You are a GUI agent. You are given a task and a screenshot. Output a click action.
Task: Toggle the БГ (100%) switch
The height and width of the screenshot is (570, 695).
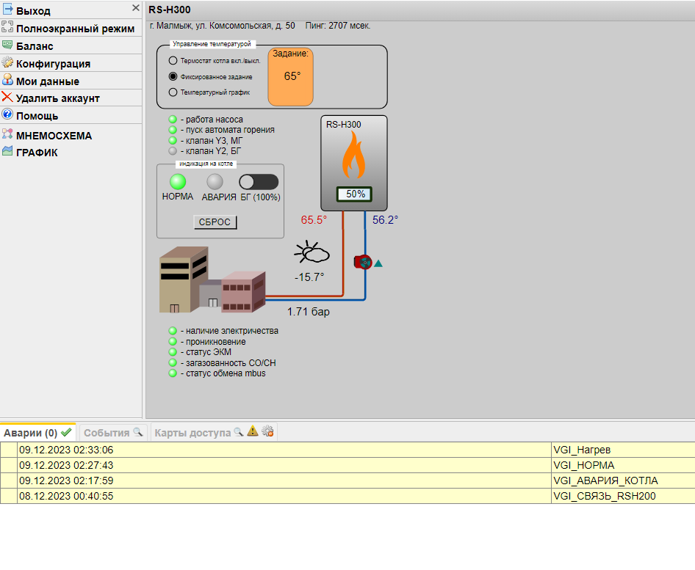click(x=259, y=182)
